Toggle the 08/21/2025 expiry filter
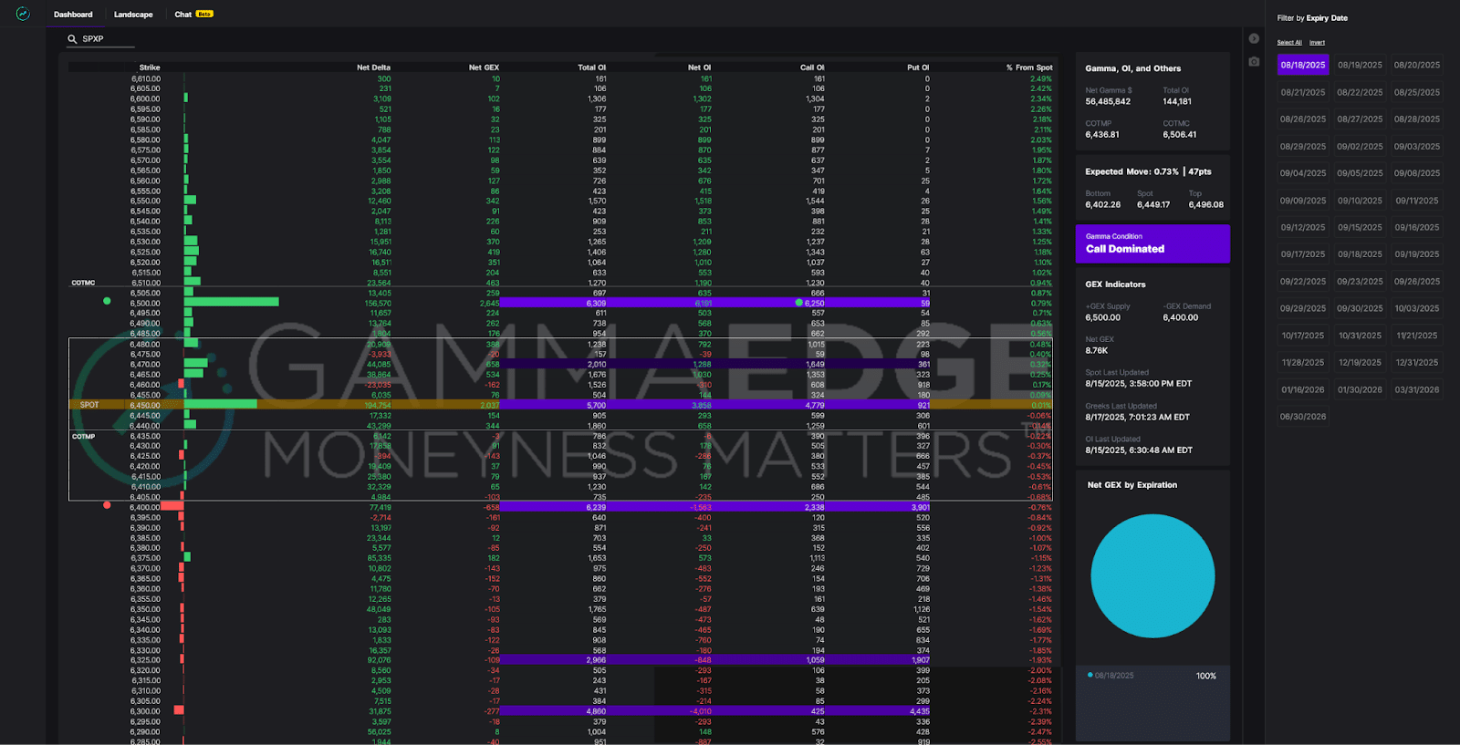This screenshot has height=745, width=1460. [x=1302, y=92]
